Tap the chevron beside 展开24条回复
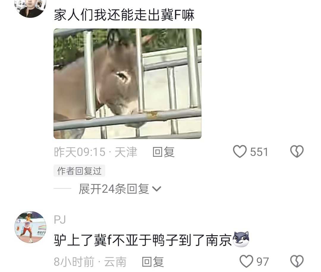 pos(157,189)
